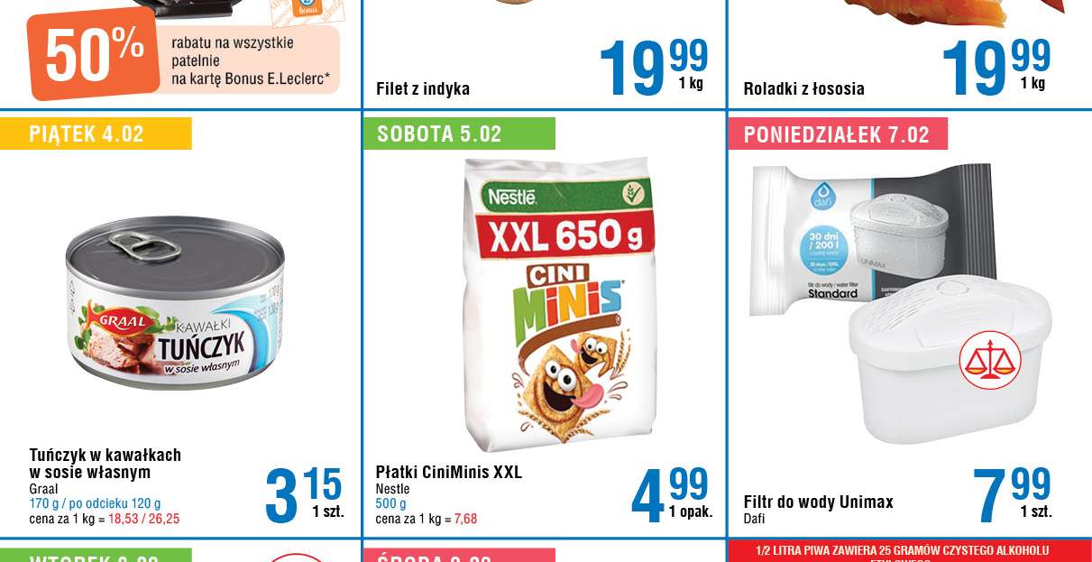
Task: Click the red scales icon on filter
Action: [x=990, y=360]
